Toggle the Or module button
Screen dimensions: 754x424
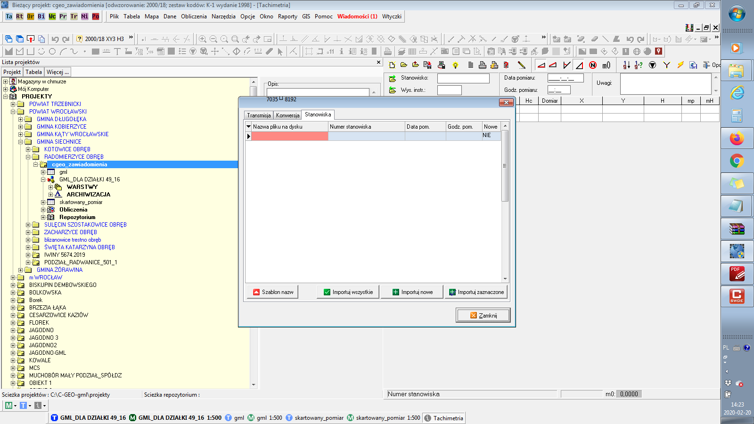pos(31,16)
